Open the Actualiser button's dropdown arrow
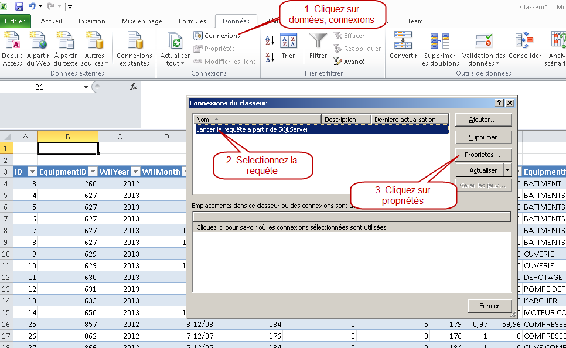Image resolution: width=566 pixels, height=348 pixels. tap(508, 170)
